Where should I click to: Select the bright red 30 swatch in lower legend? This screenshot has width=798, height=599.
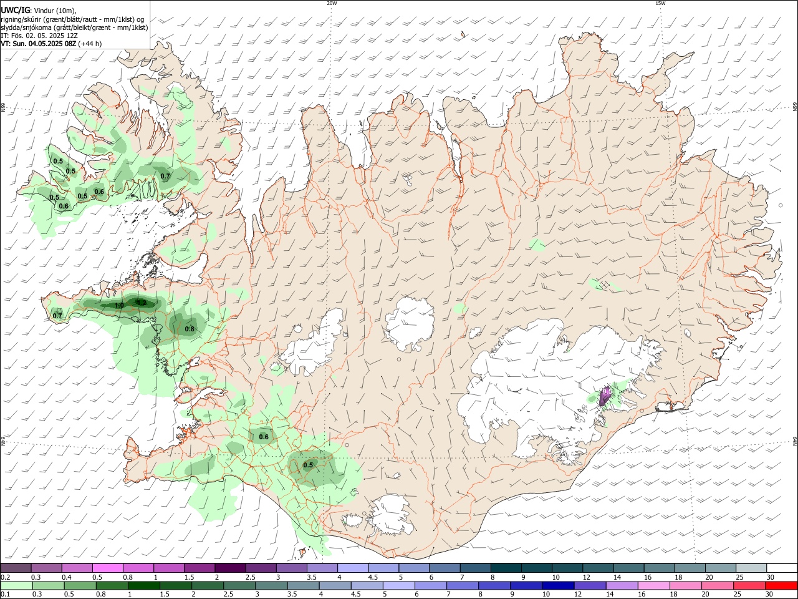781,585
